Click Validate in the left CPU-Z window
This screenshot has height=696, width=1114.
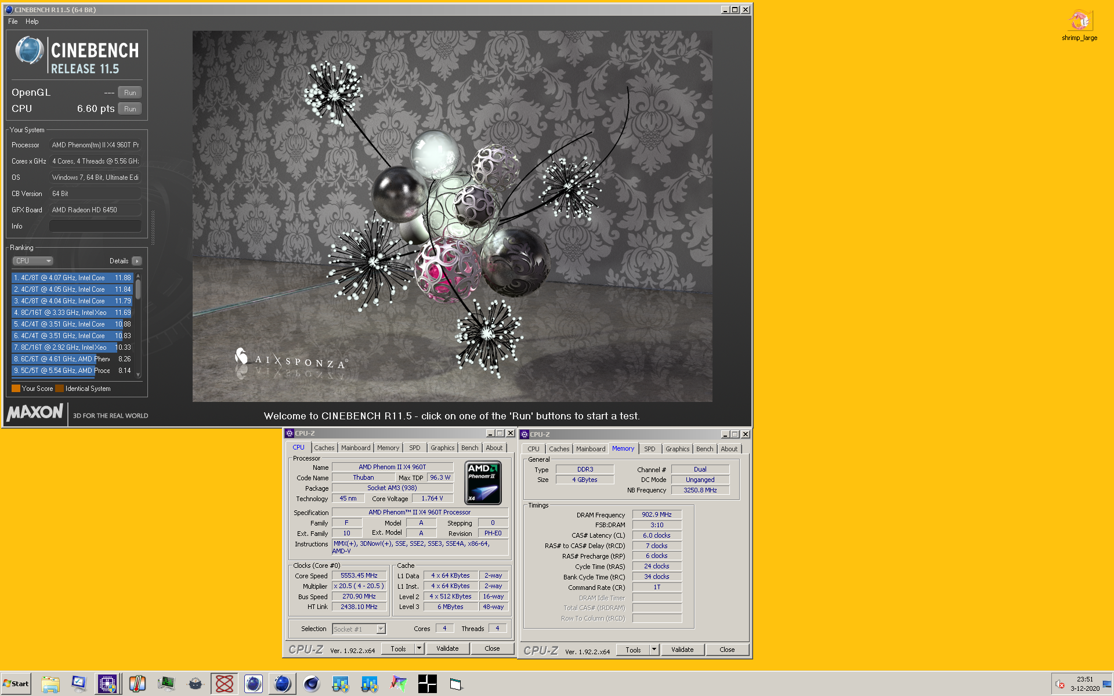[447, 648]
